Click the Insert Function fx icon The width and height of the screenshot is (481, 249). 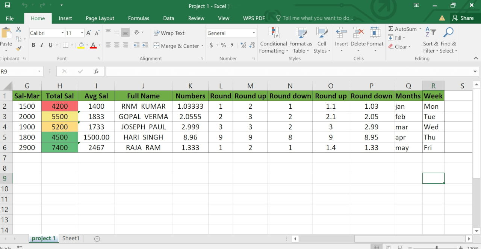click(96, 71)
